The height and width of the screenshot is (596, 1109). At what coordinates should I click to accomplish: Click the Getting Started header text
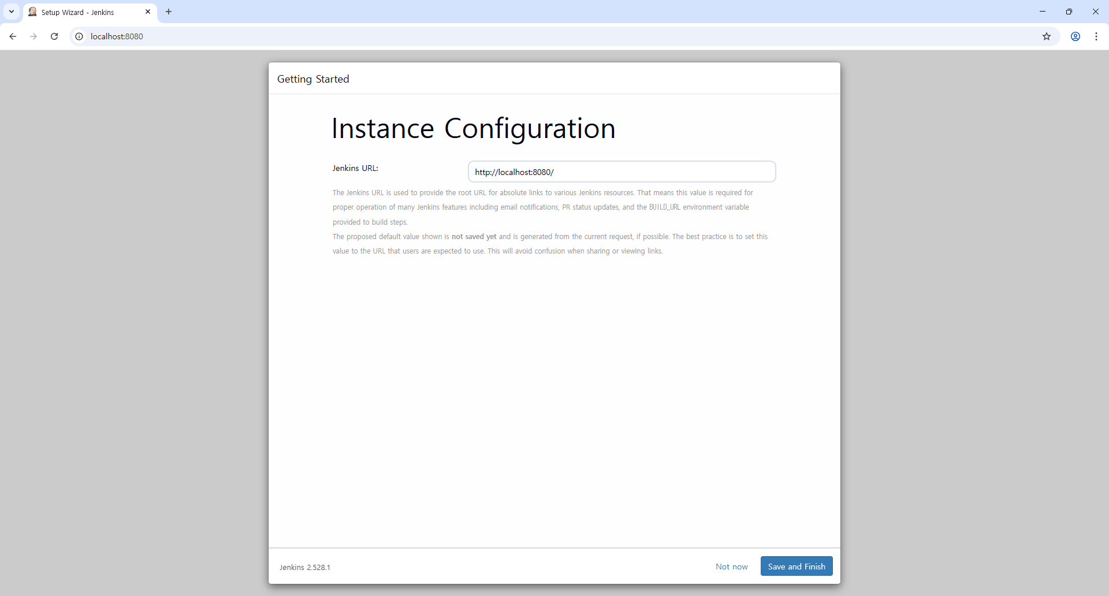click(313, 79)
